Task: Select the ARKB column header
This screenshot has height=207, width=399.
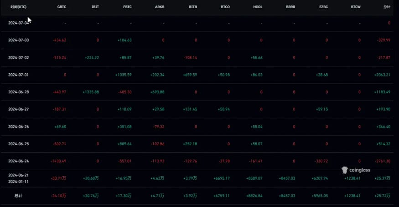Action: 160,7
